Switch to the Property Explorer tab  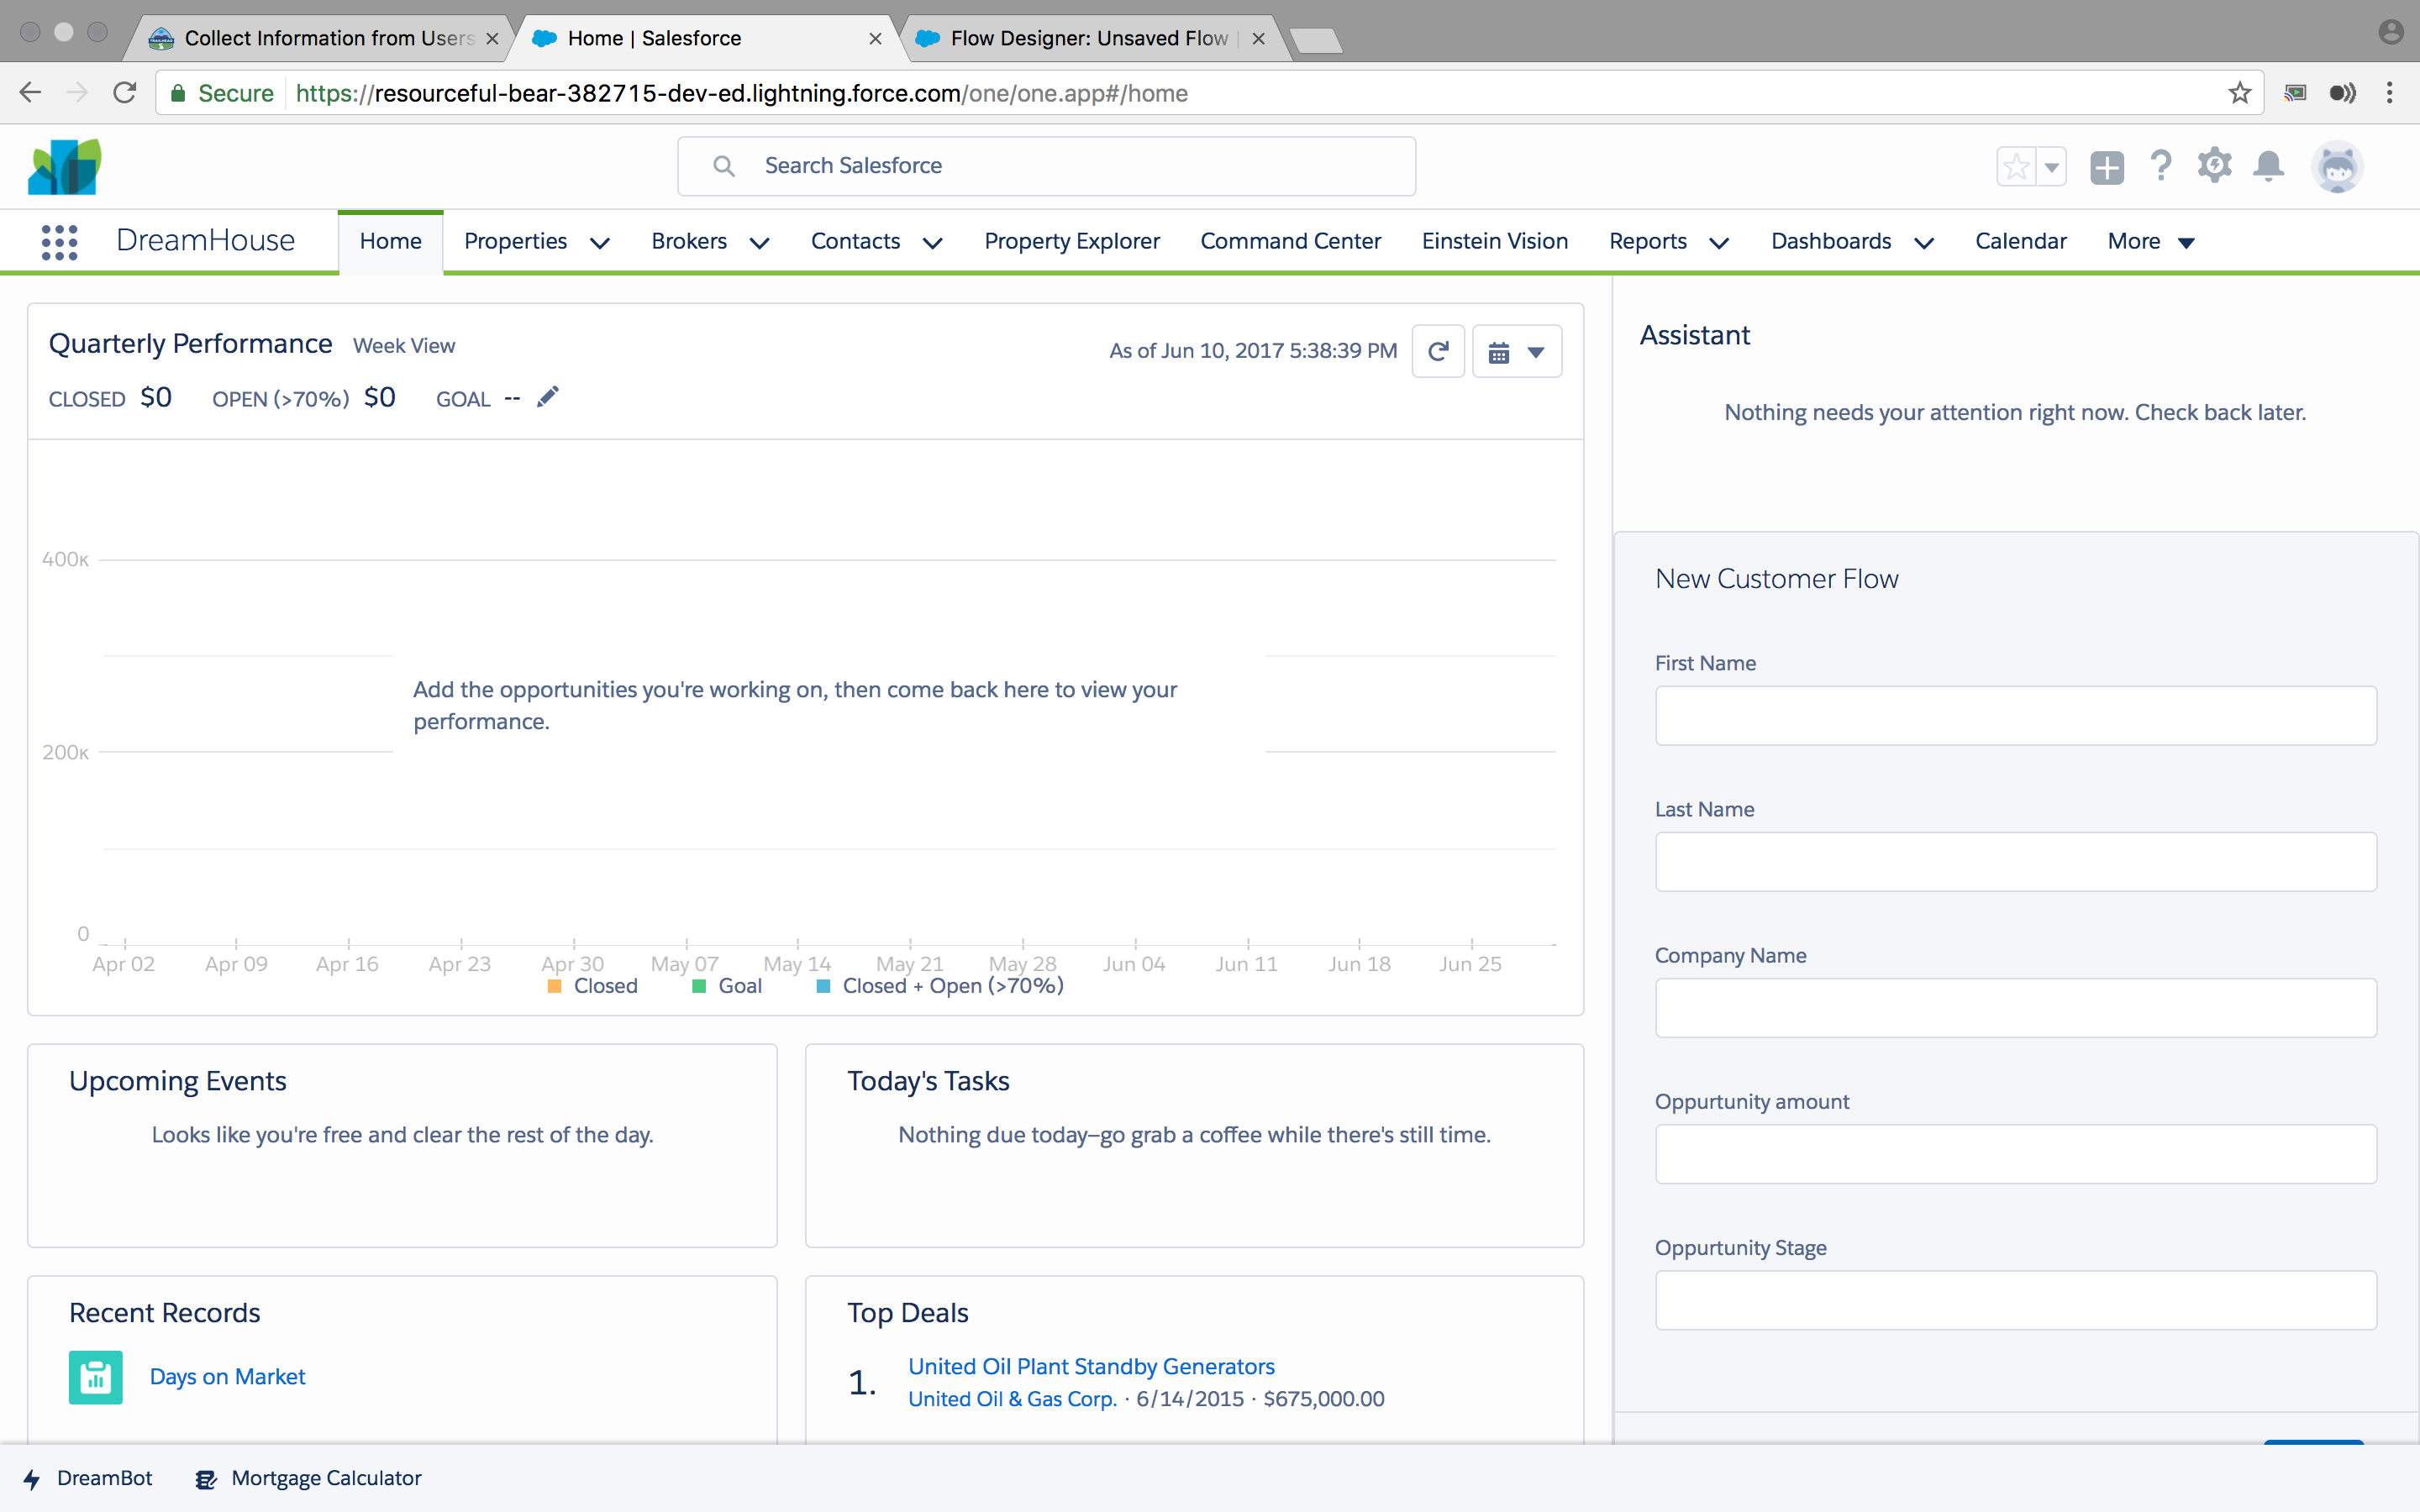point(1071,242)
